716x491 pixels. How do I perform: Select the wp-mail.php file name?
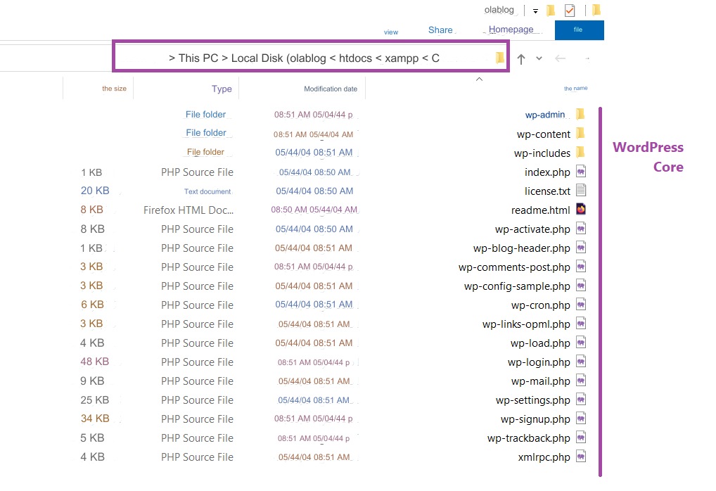(x=541, y=381)
